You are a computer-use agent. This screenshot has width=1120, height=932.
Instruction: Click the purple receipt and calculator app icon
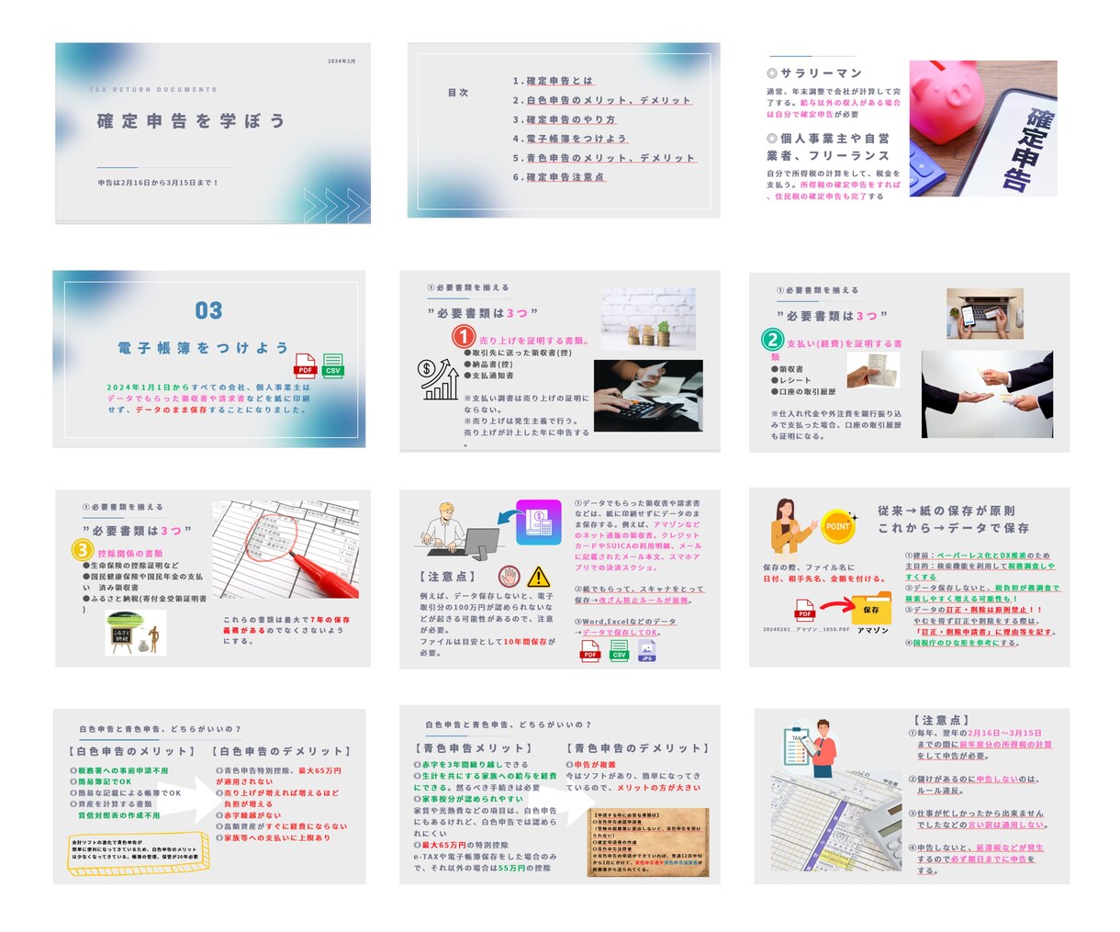tap(539, 522)
